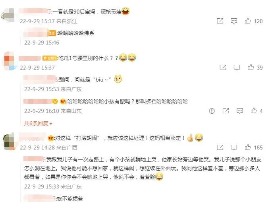270x202 pixels.
Task: Share the 打滚胡闹 comment
Action: pos(220,147)
